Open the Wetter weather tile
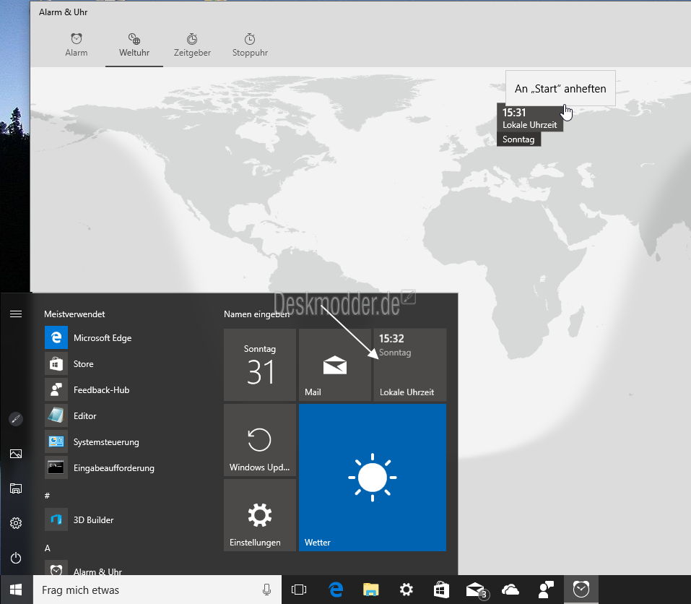Image resolution: width=691 pixels, height=604 pixels. click(x=373, y=478)
